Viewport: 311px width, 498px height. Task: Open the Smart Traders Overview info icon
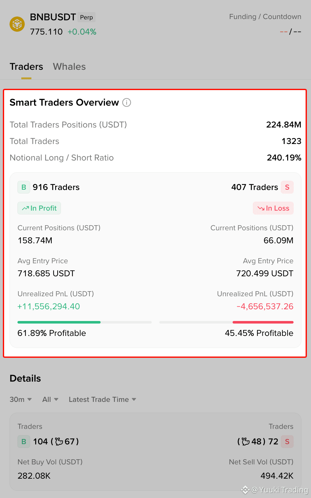(127, 102)
